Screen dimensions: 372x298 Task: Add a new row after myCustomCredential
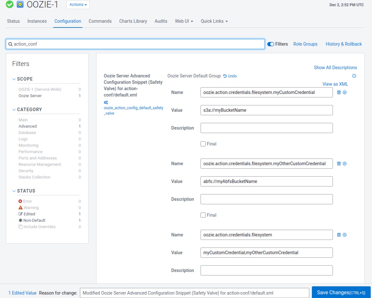coord(344,92)
